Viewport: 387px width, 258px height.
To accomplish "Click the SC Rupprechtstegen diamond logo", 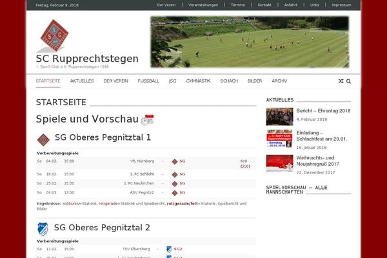I will point(53,36).
